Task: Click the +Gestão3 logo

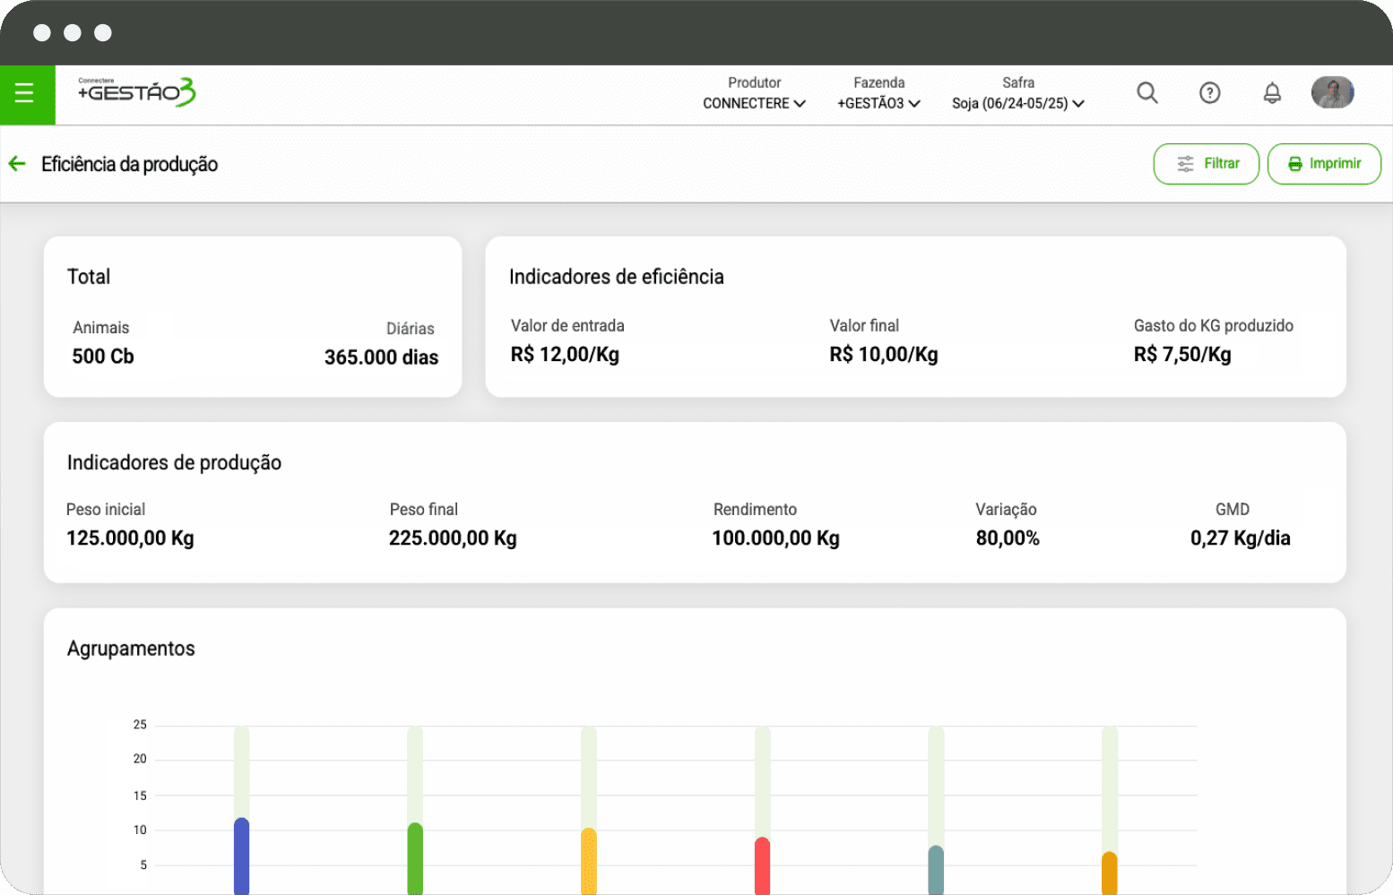Action: click(x=136, y=91)
